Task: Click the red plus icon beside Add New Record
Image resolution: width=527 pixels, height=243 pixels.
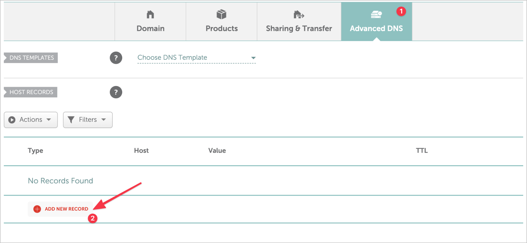Action: coord(37,209)
